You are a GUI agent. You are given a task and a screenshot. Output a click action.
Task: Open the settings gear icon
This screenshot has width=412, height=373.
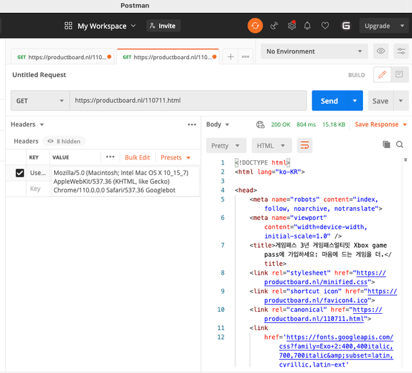292,26
